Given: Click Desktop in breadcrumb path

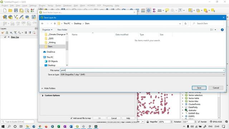Looking at the screenshot, I should pos(78,23).
